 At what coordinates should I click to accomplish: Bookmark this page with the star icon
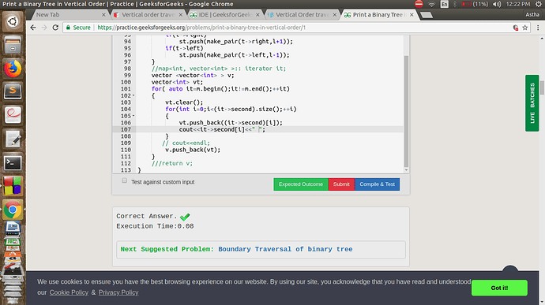pos(524,28)
